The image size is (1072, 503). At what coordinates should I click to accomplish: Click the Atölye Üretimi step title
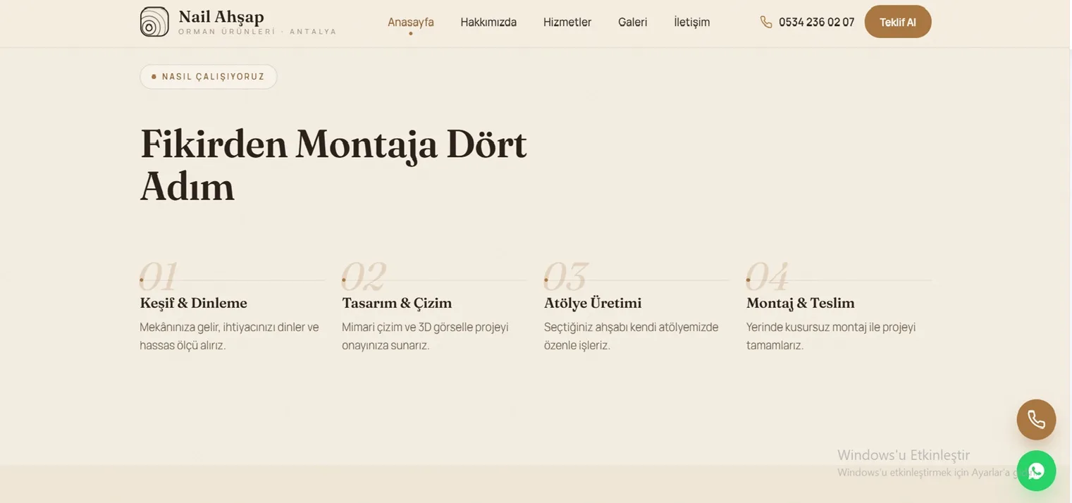[593, 303]
